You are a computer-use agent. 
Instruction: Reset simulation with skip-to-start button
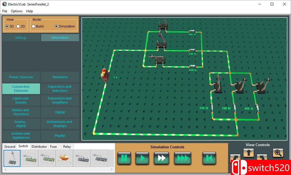pyautogui.click(x=209, y=158)
